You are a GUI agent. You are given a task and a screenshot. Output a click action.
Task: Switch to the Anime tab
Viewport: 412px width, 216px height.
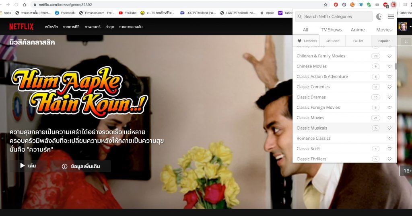coord(358,30)
